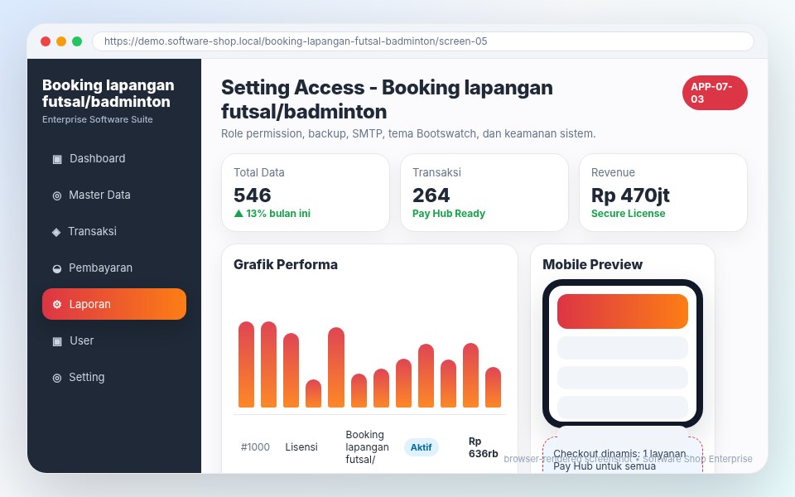The image size is (795, 497).
Task: Click the User square icon in sidebar
Action: pos(57,340)
